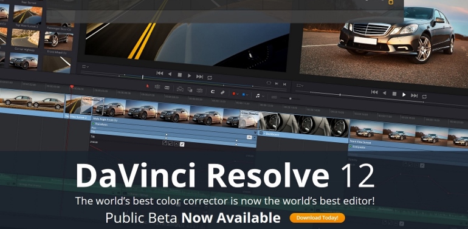Play reverse in the source viewer
Image resolution: width=468 pixels, height=229 pixels.
(170, 74)
